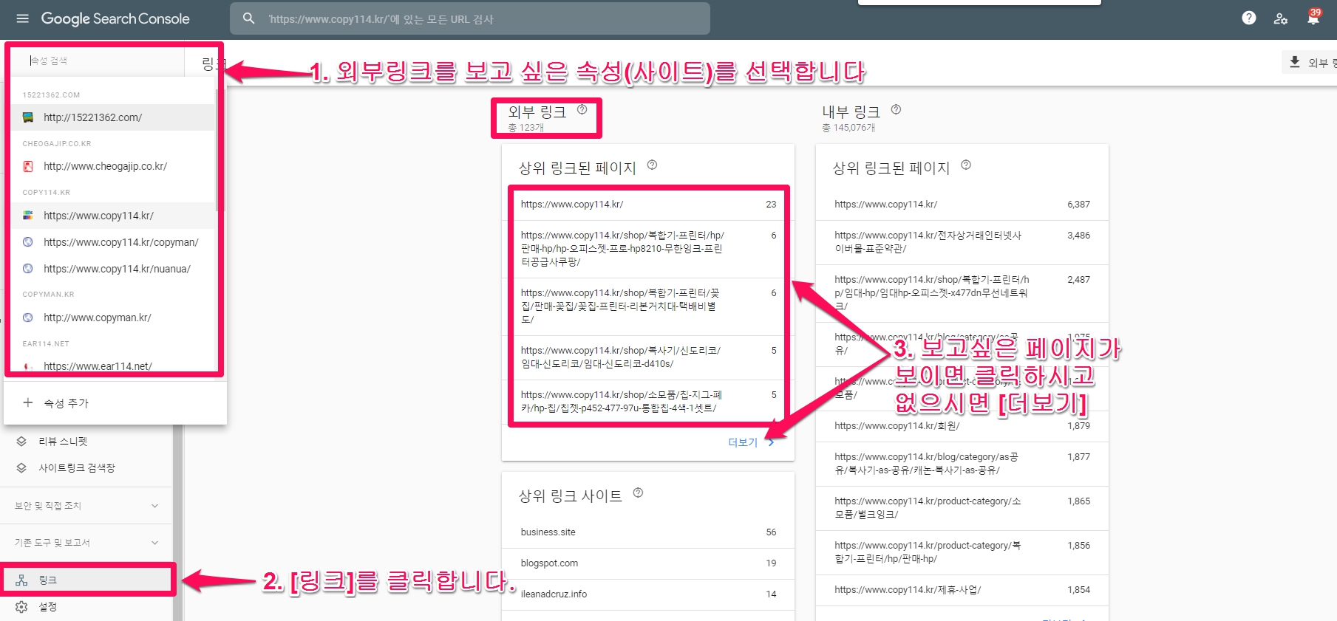
Task: Select http://www.cheogajip.co.kr/ property
Action: click(x=105, y=166)
